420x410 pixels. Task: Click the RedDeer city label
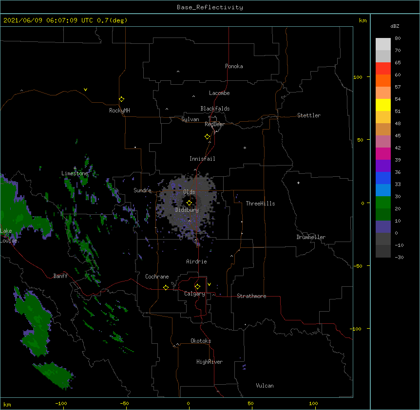coord(214,124)
